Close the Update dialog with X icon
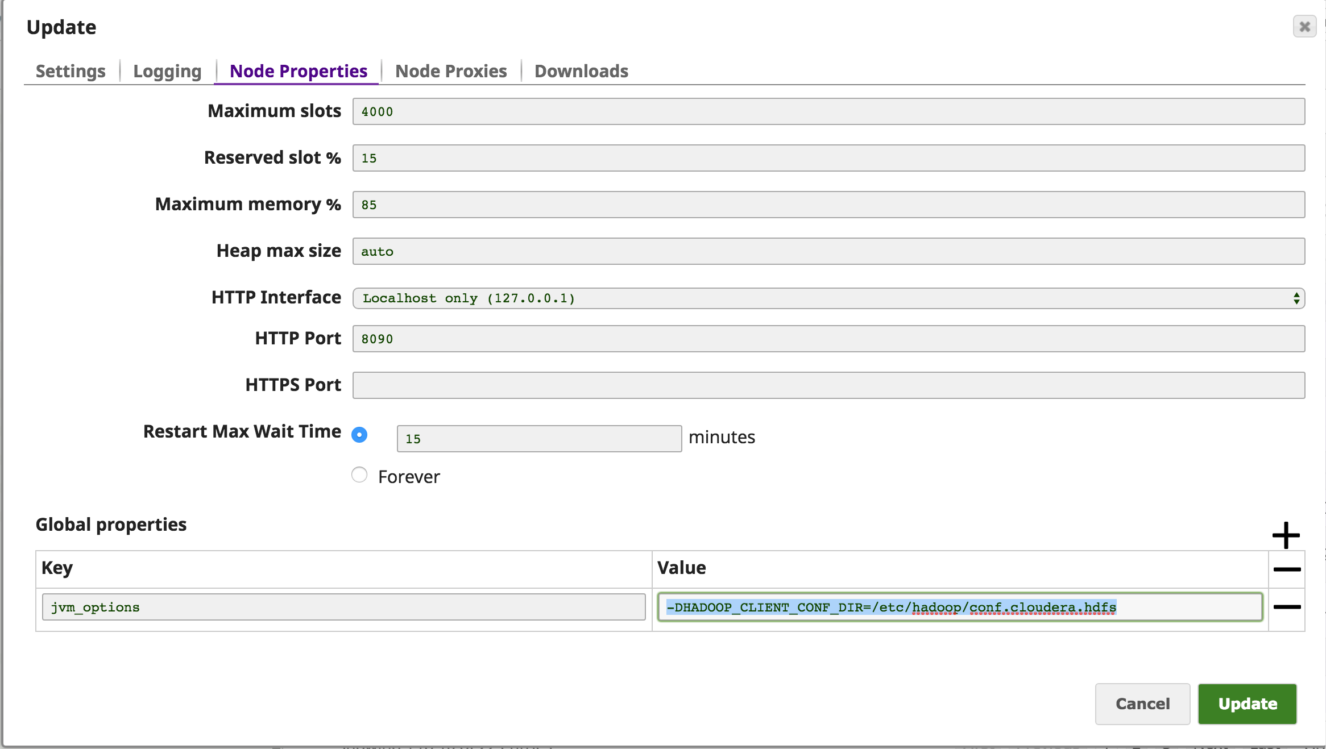 1304,27
